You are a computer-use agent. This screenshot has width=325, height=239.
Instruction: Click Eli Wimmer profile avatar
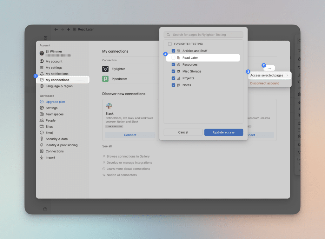42,53
